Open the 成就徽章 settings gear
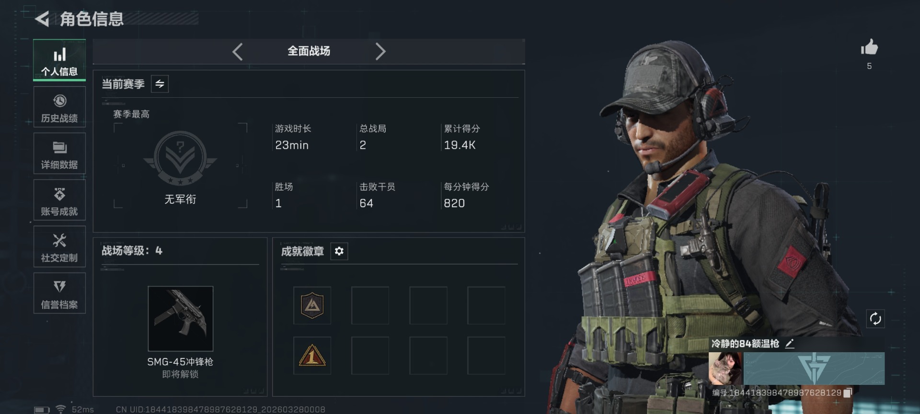 coord(339,251)
